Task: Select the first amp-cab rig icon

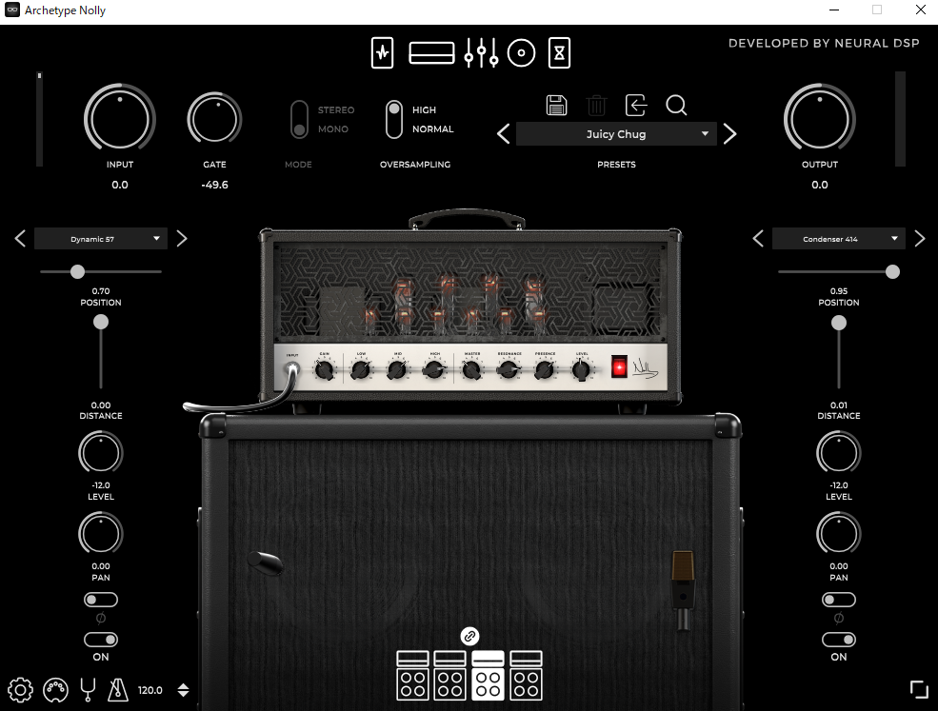Action: [412, 676]
